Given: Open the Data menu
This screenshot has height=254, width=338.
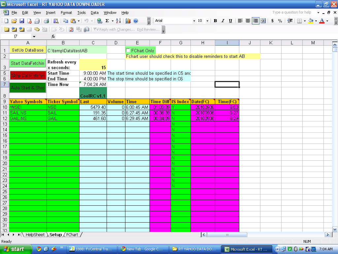Looking at the screenshot, I should point(94,13).
